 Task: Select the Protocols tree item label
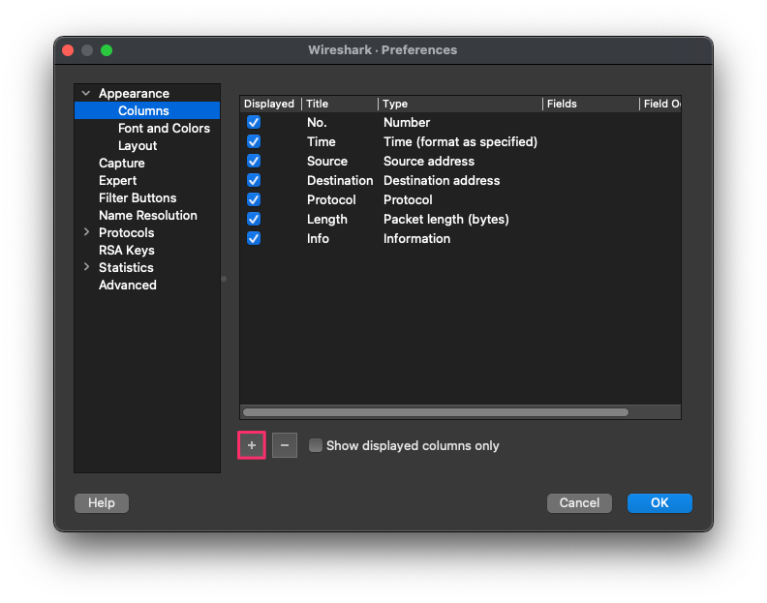coord(126,232)
